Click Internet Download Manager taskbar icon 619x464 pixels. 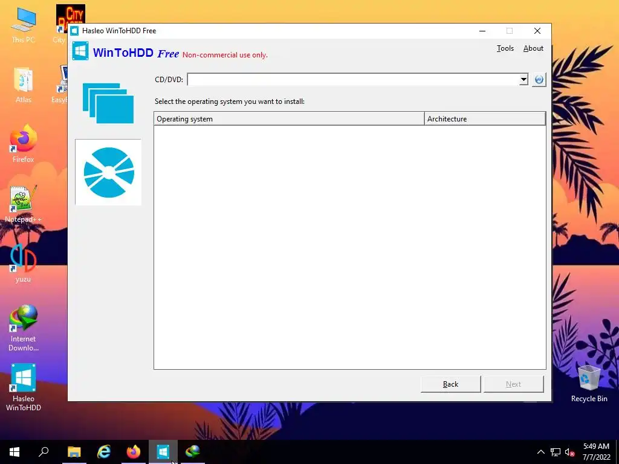(193, 452)
